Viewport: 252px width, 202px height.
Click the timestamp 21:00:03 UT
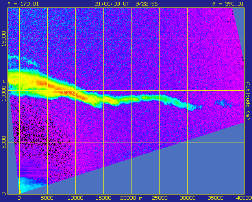[112, 4]
